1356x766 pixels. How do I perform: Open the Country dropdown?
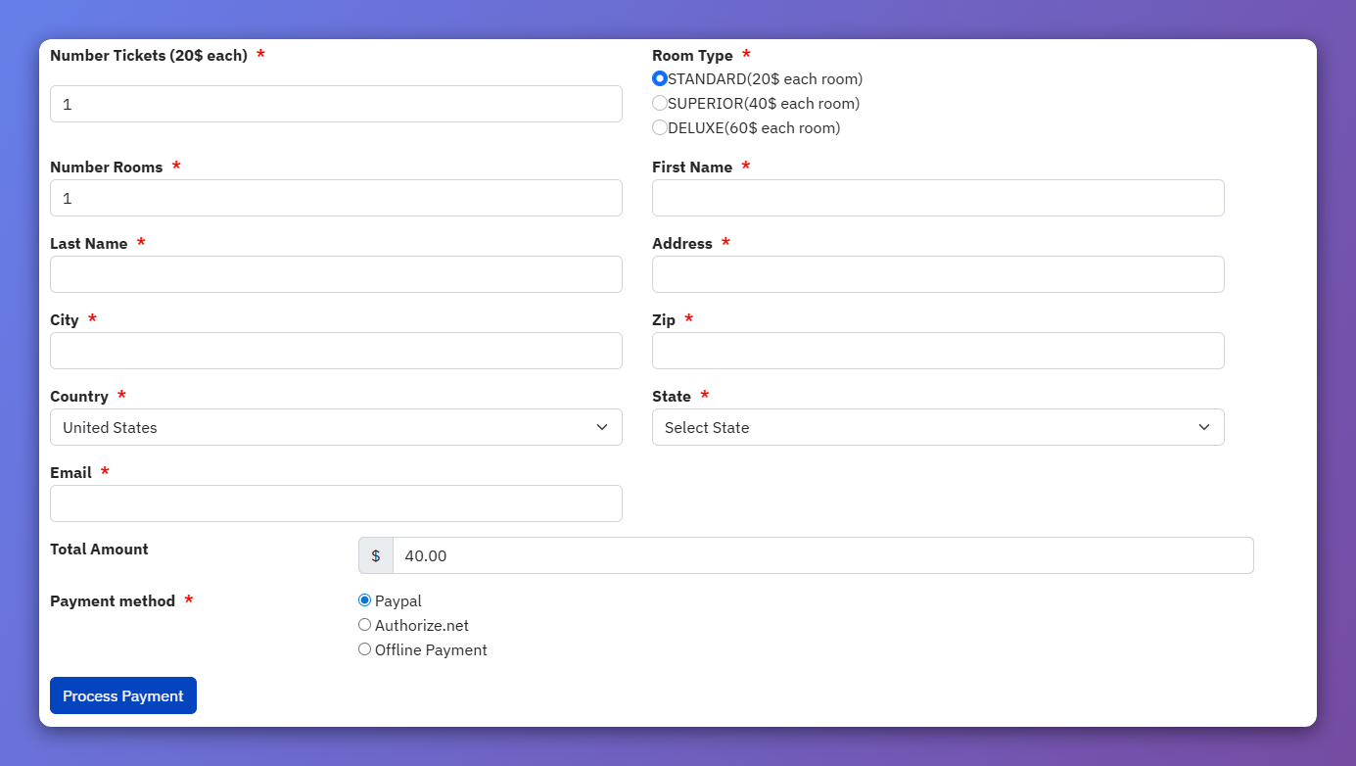[336, 427]
